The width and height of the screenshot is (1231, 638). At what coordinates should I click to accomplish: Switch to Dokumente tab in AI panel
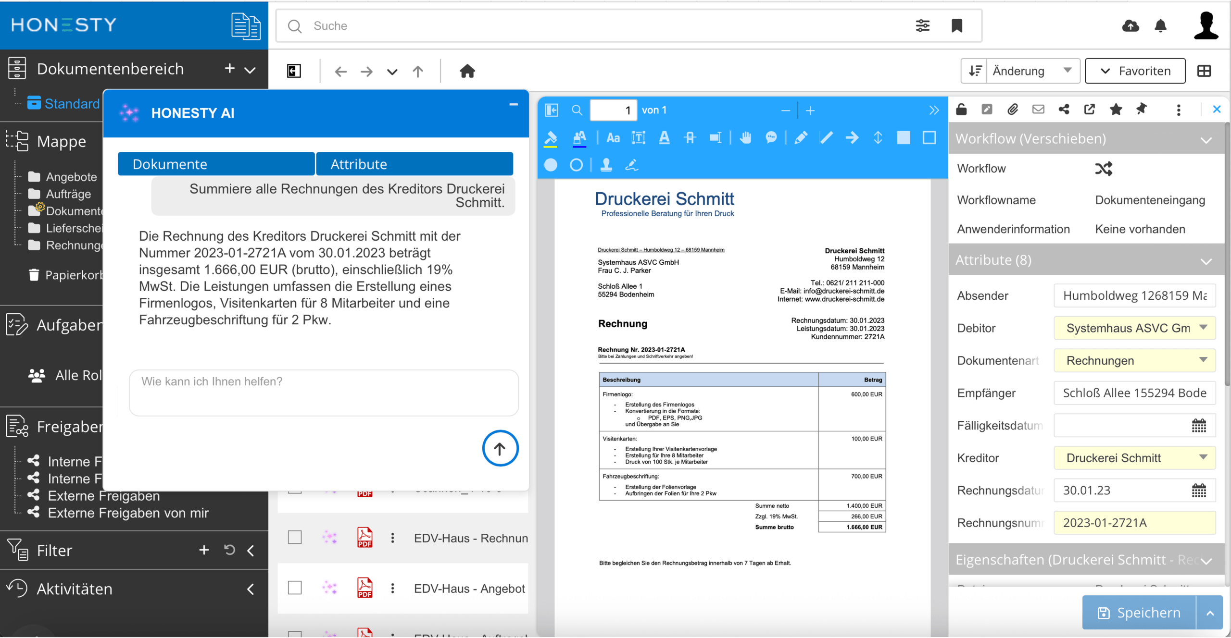tap(216, 164)
